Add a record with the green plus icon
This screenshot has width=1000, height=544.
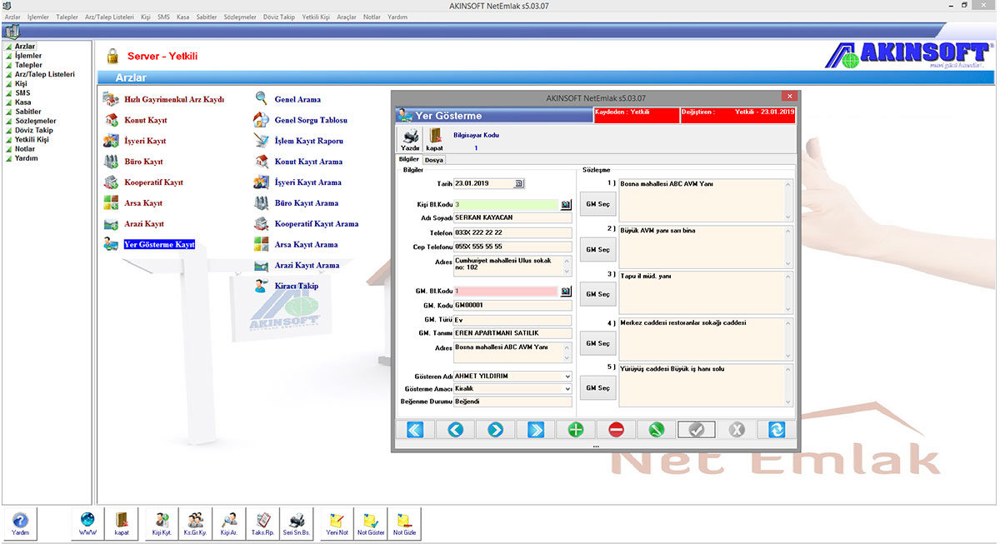click(575, 429)
